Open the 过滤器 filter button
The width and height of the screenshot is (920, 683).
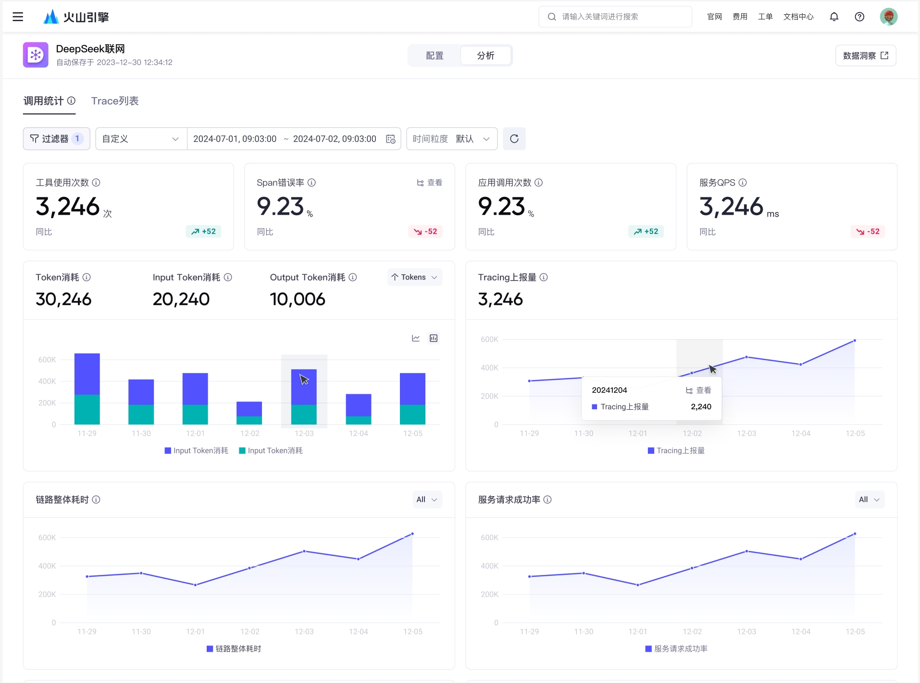(56, 139)
